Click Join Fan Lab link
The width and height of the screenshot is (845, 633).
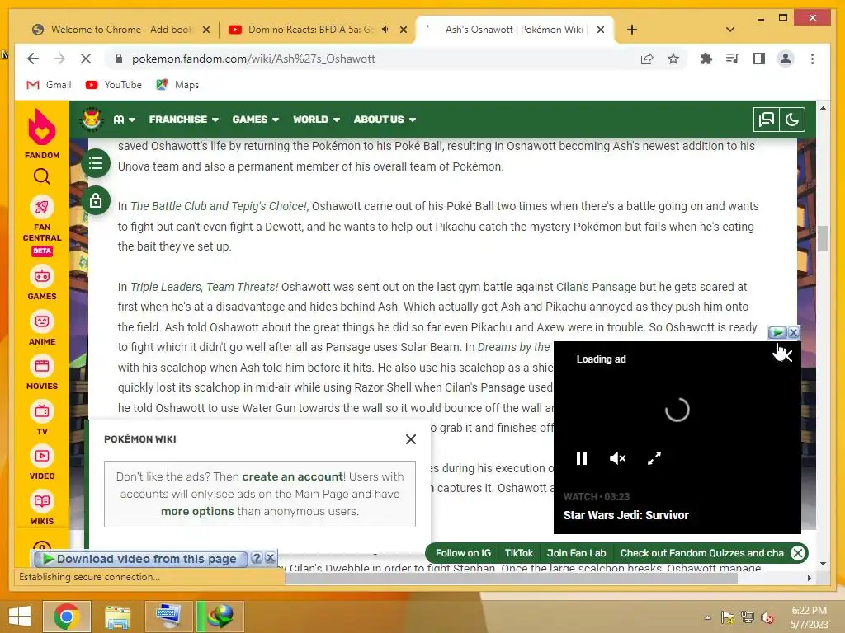point(576,553)
